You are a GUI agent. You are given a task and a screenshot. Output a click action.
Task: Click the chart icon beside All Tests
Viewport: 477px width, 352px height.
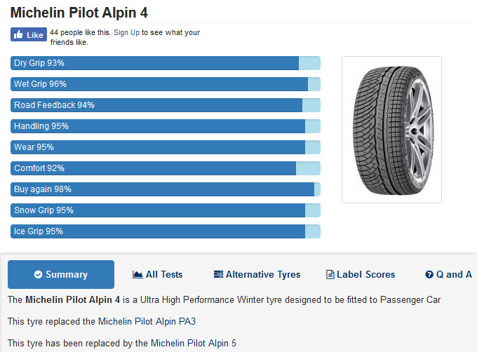tap(137, 274)
